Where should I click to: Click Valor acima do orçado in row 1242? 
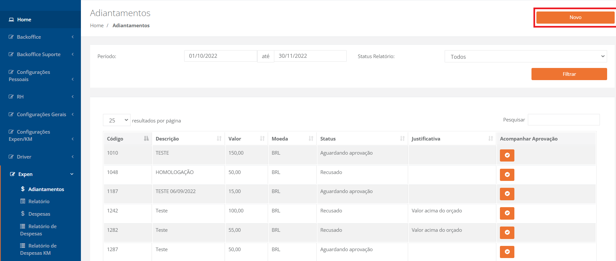pyautogui.click(x=437, y=211)
